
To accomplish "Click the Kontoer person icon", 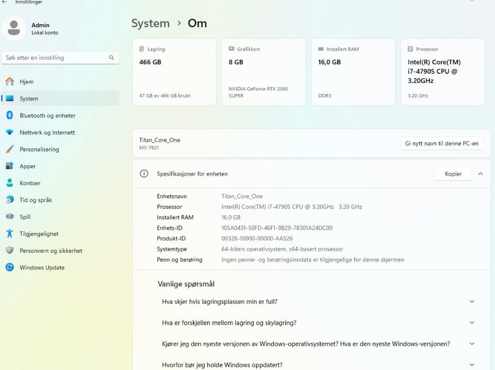I will [10, 183].
